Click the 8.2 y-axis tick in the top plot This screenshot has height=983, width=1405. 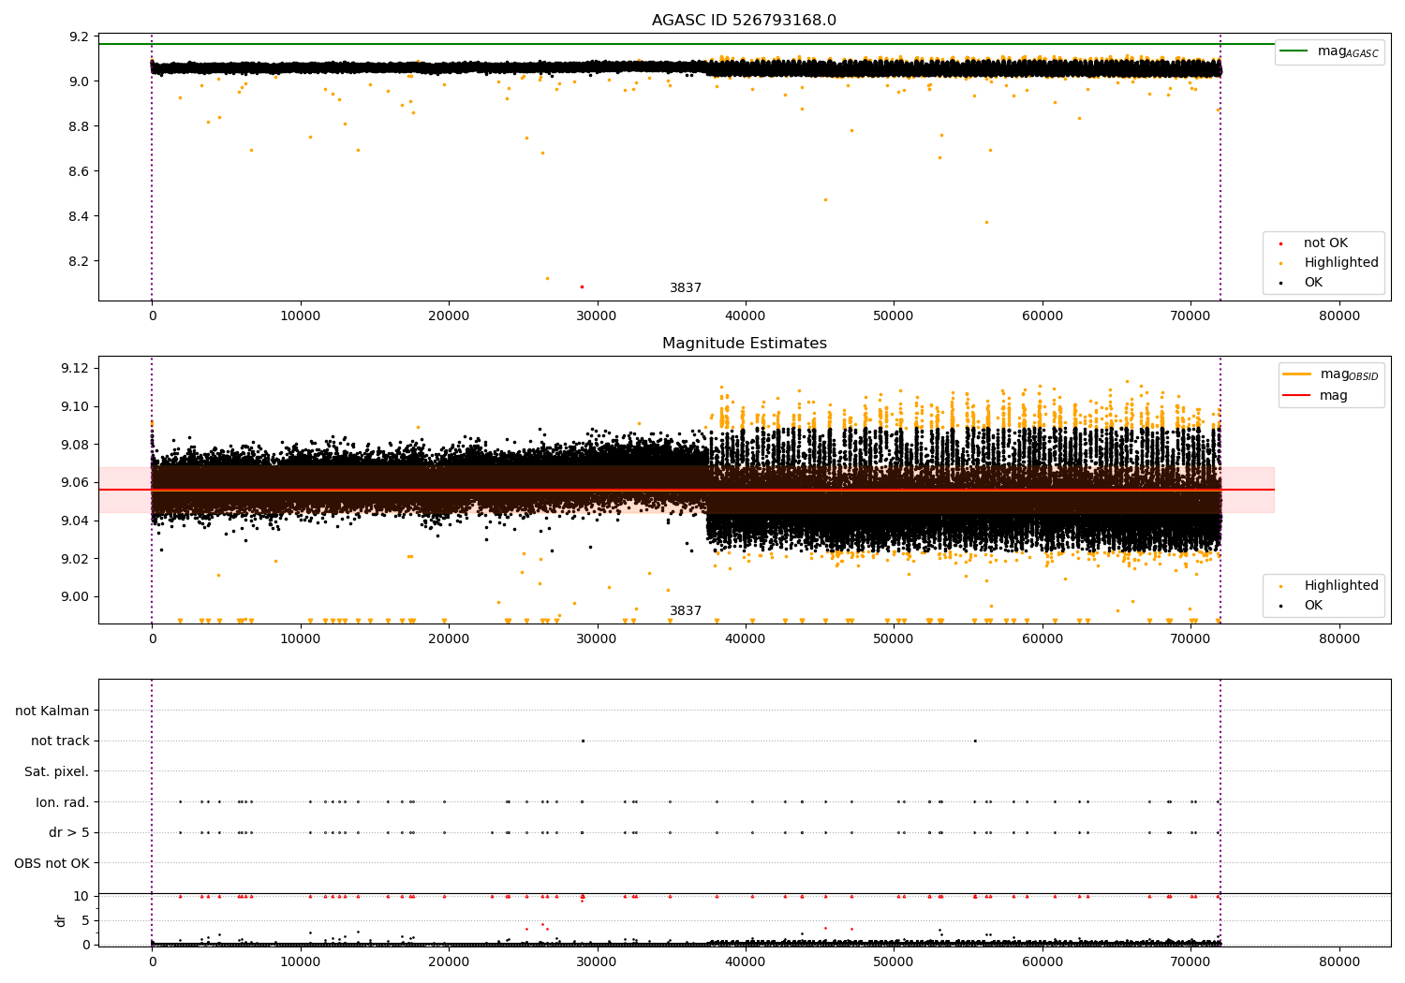pos(80,261)
